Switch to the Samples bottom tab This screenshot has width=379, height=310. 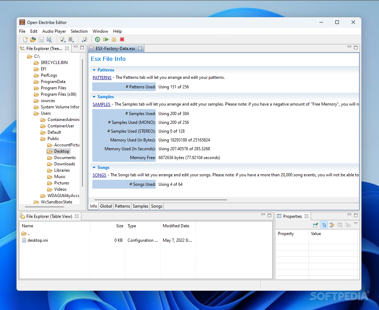141,206
